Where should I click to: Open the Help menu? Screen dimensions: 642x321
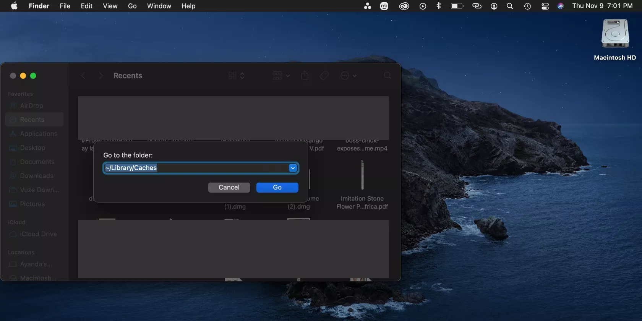(x=188, y=6)
